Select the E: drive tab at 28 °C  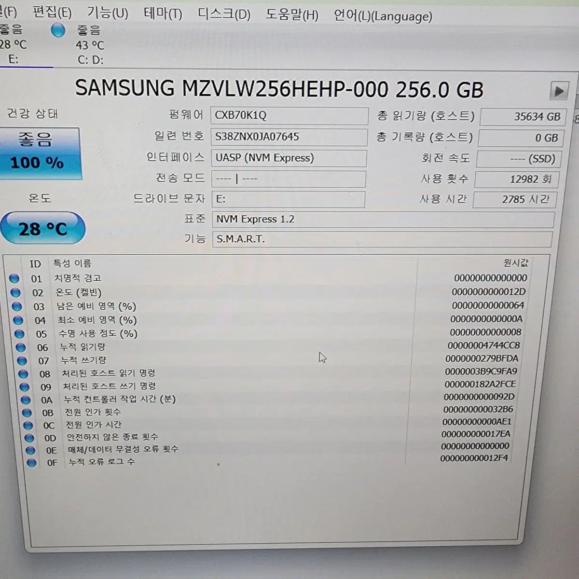pyautogui.click(x=14, y=44)
